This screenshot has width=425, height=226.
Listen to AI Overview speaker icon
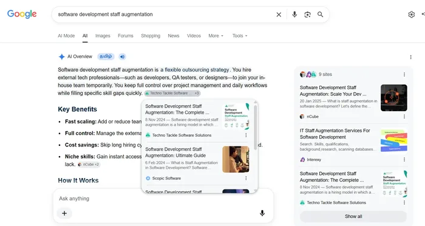tap(122, 56)
